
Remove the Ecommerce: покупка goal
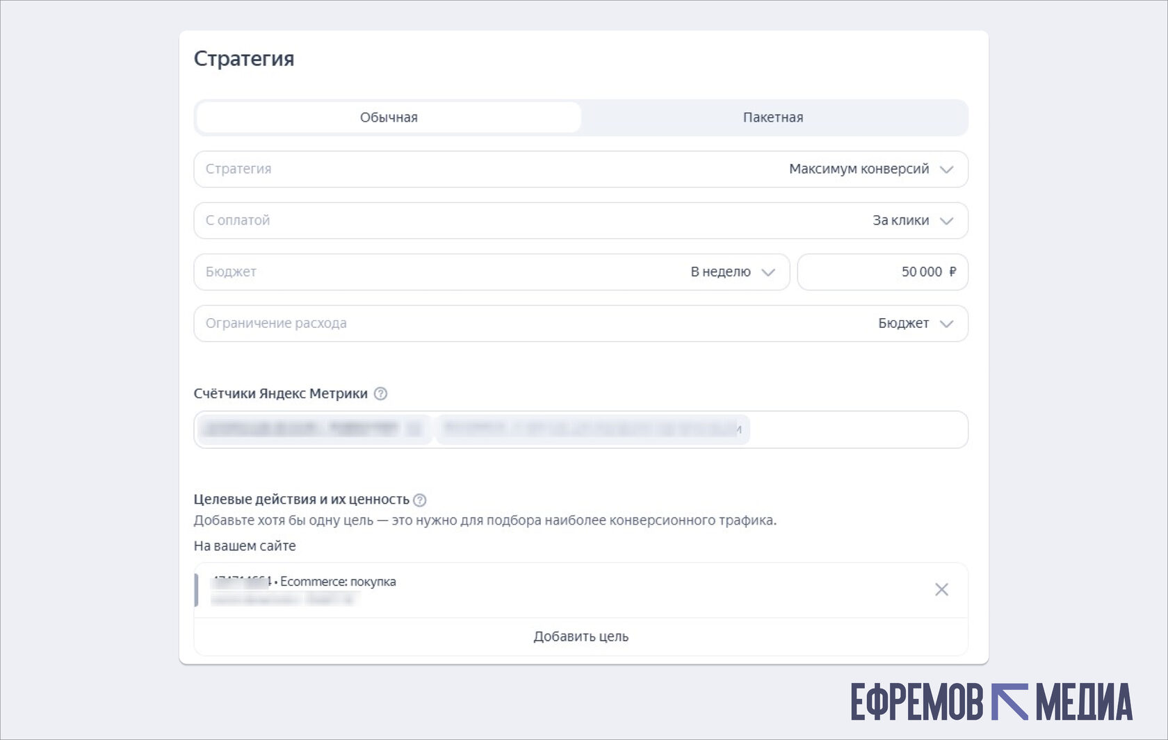point(941,589)
